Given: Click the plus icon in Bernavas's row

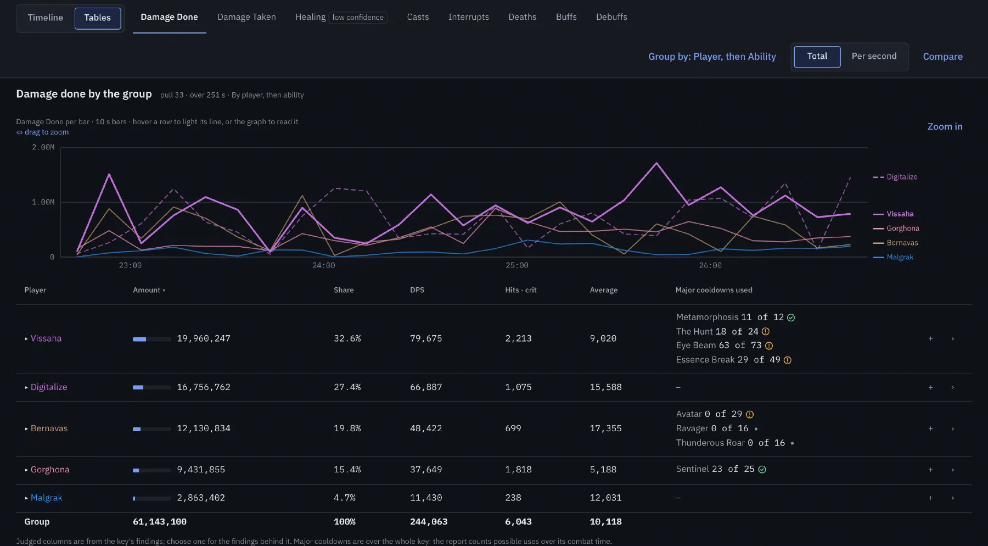Looking at the screenshot, I should pos(930,428).
